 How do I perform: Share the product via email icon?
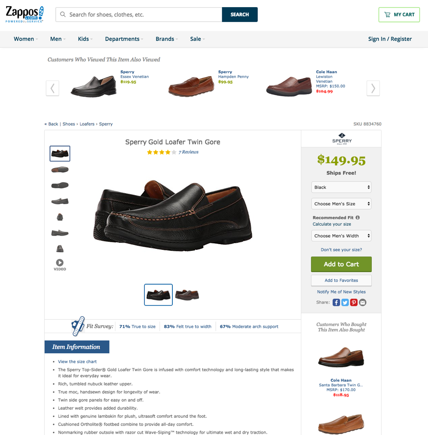(x=362, y=302)
